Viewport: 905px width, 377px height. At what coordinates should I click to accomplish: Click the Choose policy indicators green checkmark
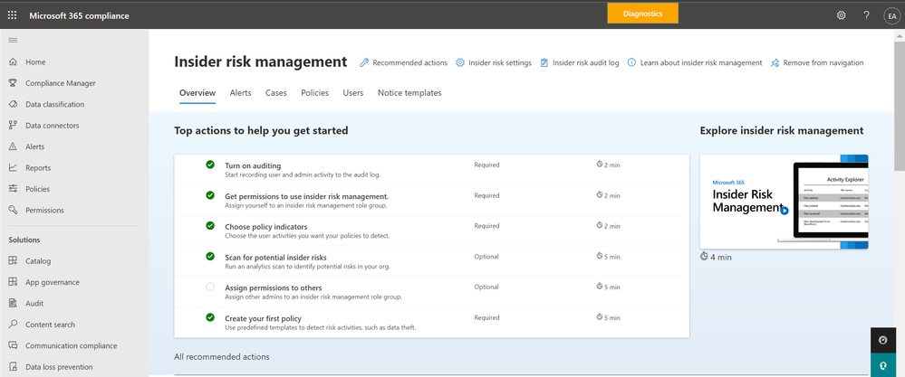click(210, 226)
